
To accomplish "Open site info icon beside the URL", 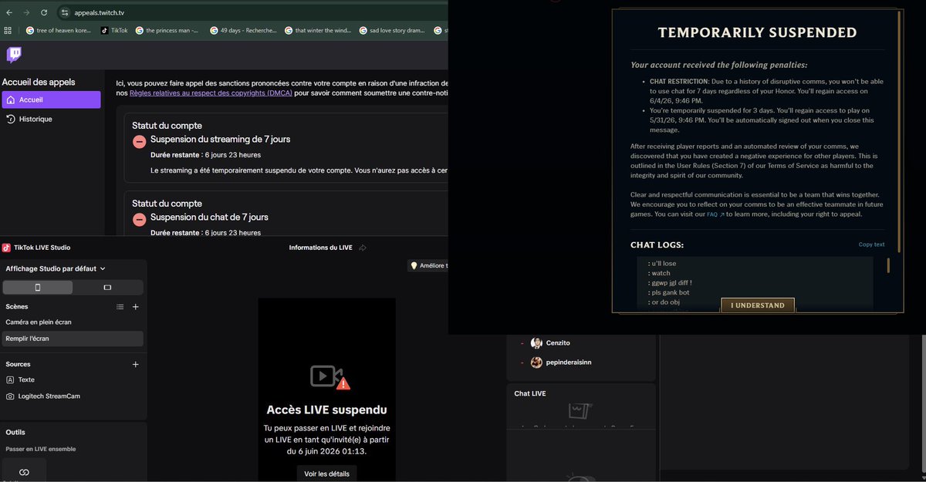I will [65, 13].
